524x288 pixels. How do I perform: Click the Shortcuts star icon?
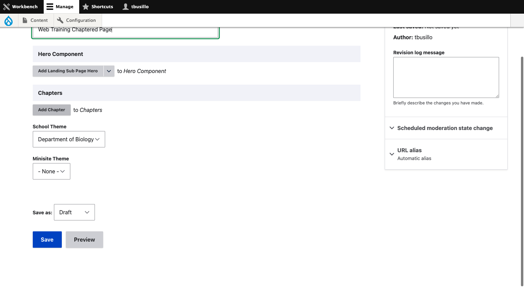click(86, 6)
